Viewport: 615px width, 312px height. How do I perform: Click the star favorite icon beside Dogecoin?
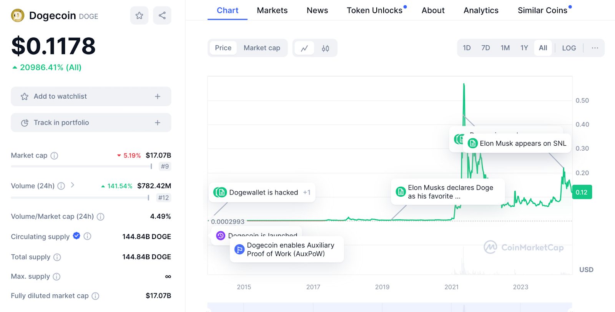click(139, 16)
